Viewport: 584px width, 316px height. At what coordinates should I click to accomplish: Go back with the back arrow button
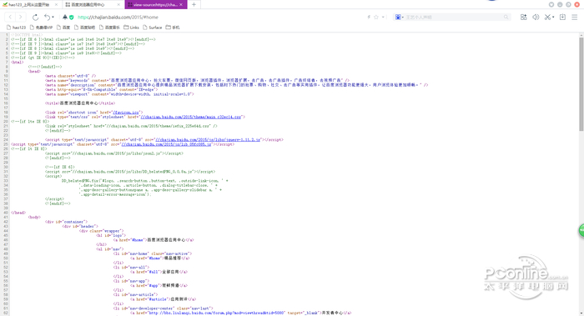(10, 18)
